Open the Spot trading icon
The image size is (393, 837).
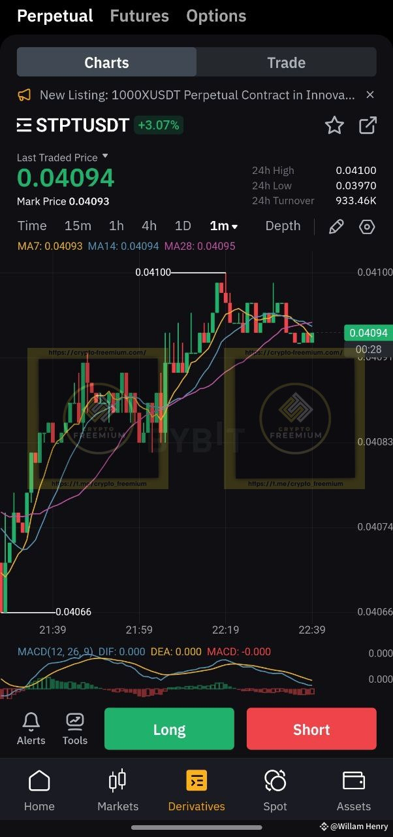click(275, 781)
